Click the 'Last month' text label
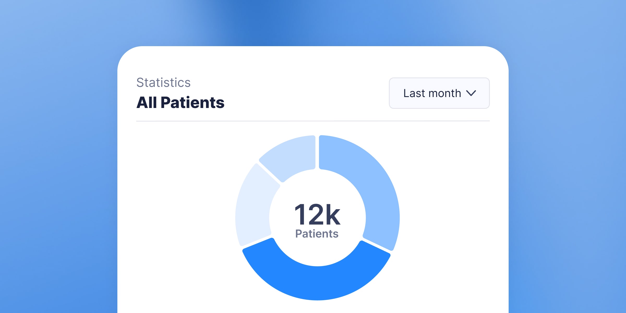This screenshot has height=313, width=626. (x=432, y=93)
